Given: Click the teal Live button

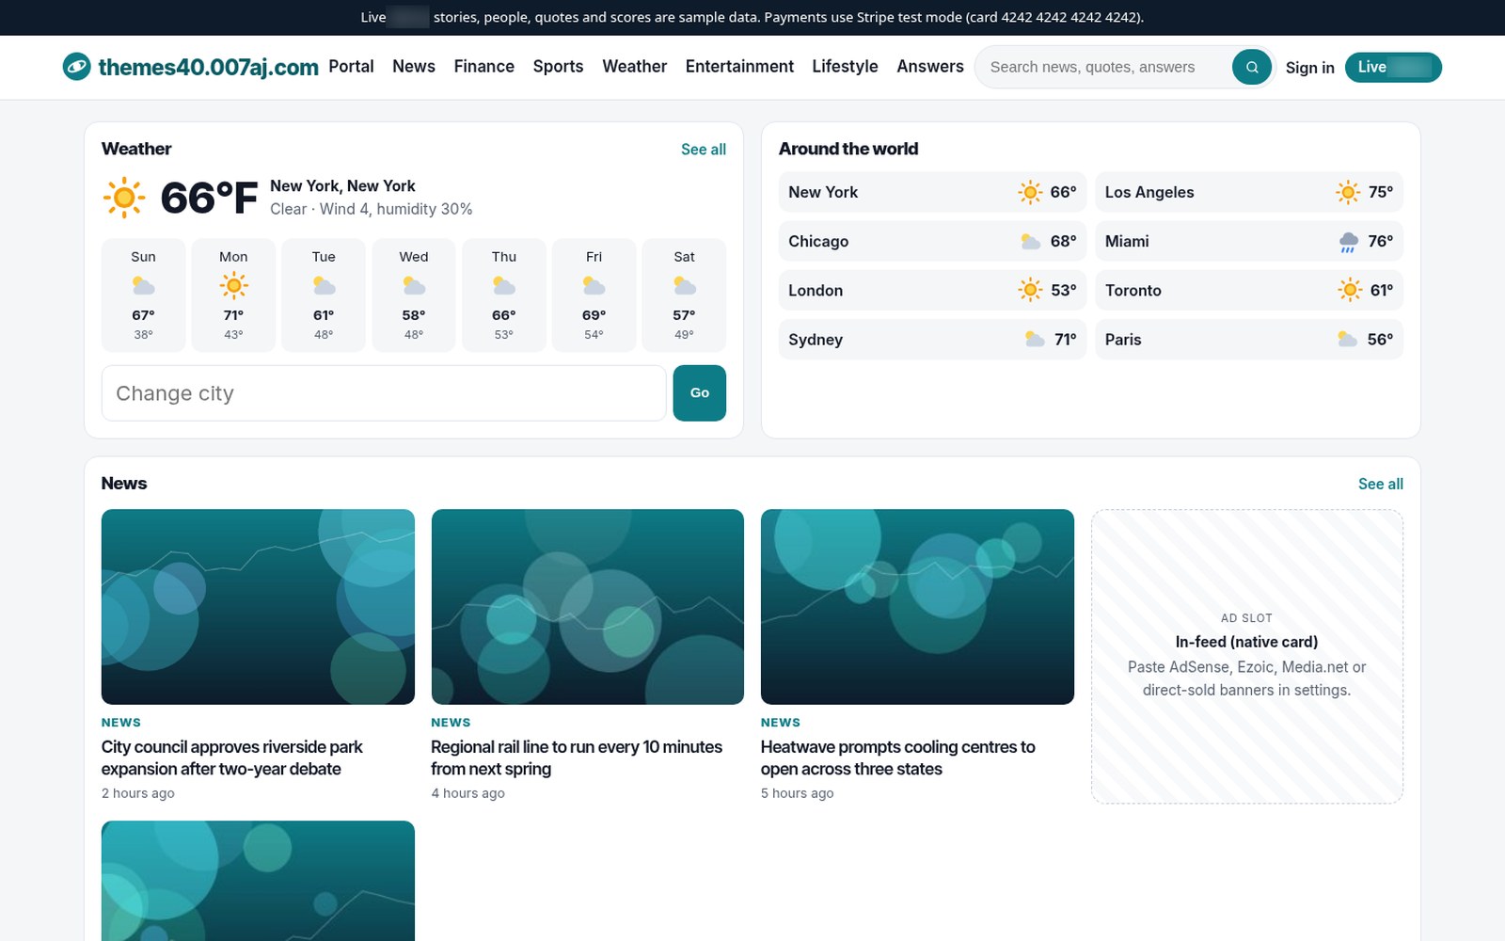Looking at the screenshot, I should [x=1393, y=67].
